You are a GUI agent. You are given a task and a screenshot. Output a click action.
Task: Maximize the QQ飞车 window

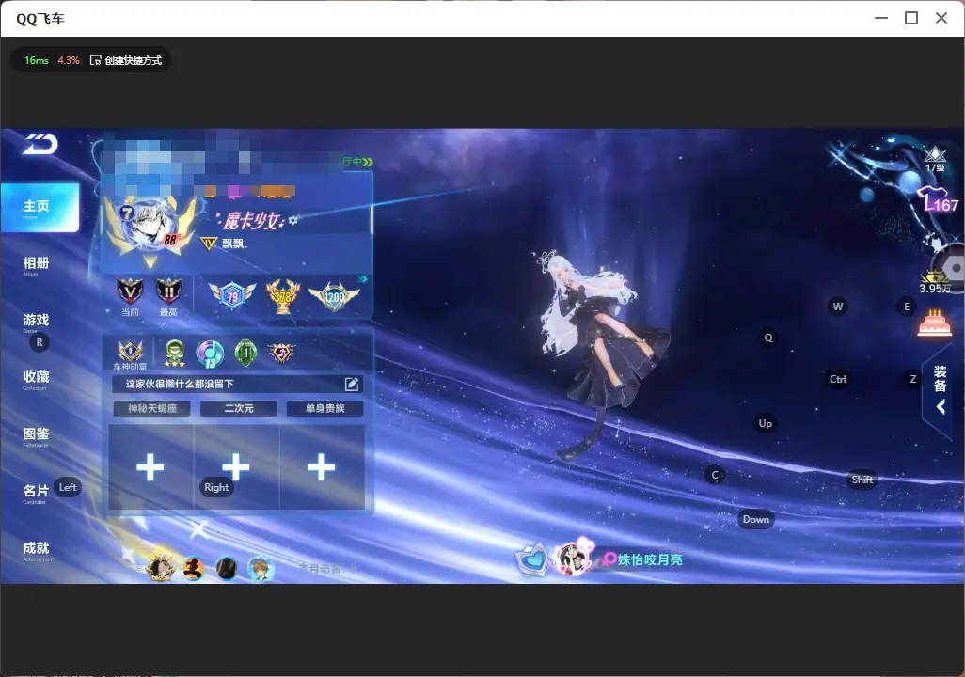click(x=911, y=19)
